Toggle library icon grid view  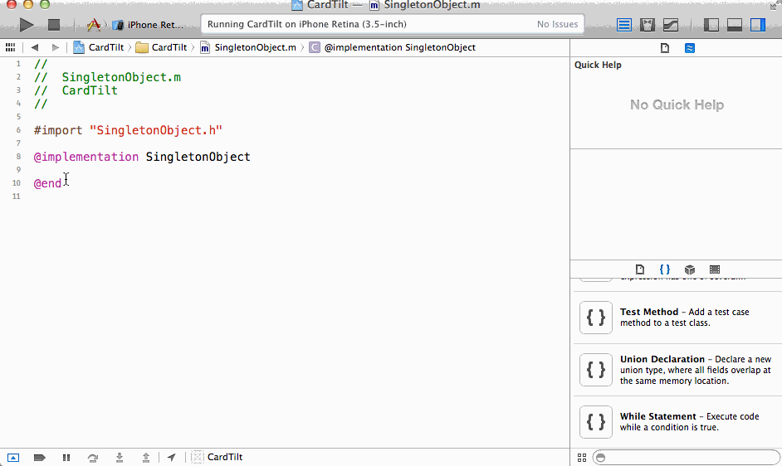(581, 458)
